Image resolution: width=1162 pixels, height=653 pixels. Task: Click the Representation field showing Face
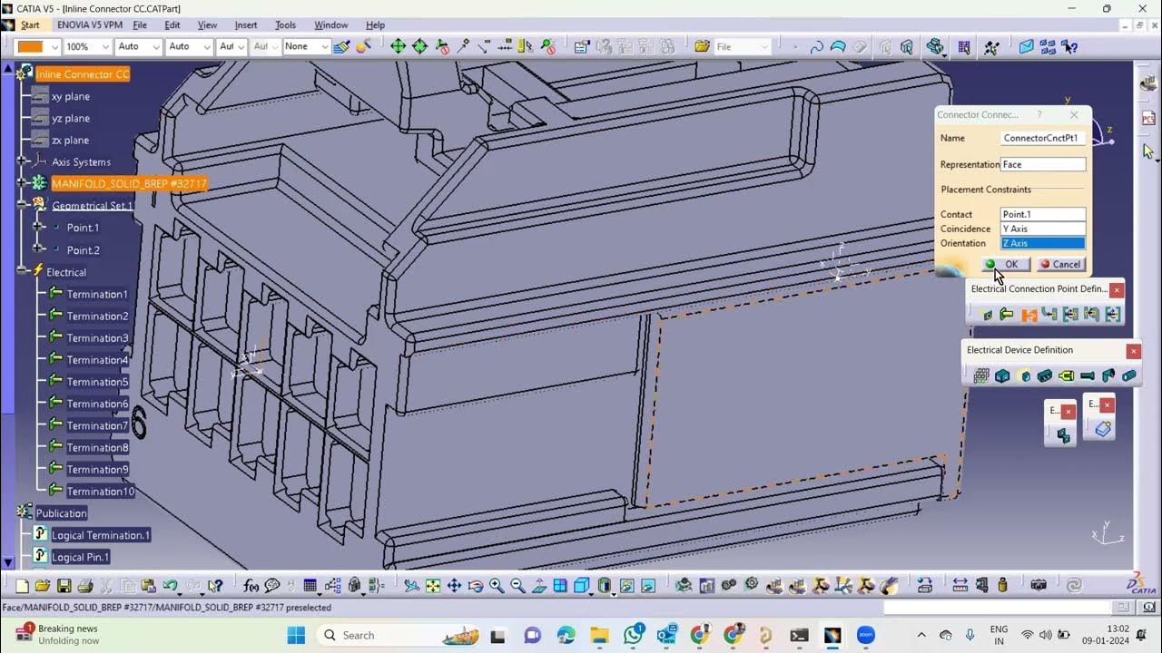(1043, 164)
